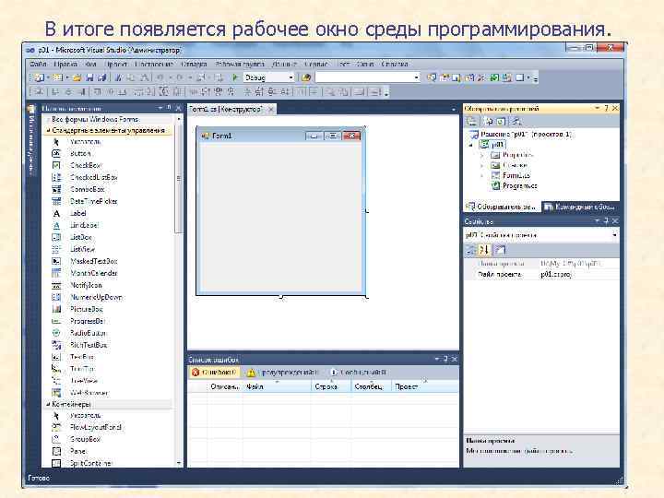664x498 pixels.
Task: Click the toolbox vertical scrollbar
Action: tap(179, 290)
